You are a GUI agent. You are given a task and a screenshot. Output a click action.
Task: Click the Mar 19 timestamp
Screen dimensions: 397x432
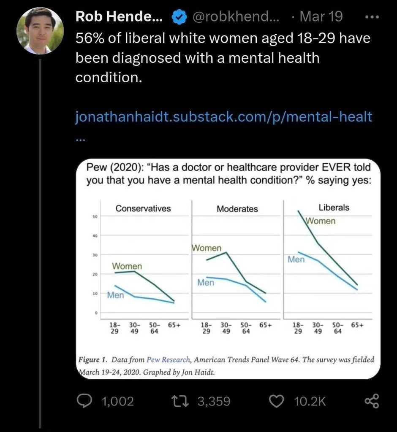click(322, 17)
